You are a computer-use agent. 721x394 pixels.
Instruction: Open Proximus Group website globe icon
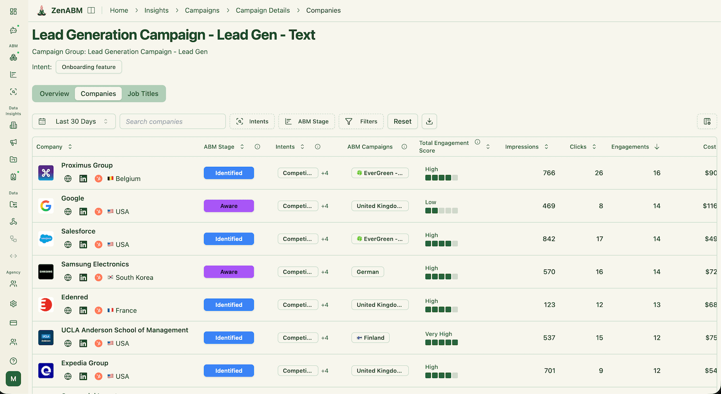[x=68, y=179]
